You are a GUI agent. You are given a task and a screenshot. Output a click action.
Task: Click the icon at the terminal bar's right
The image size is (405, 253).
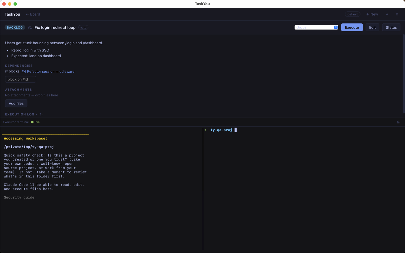tap(398, 122)
